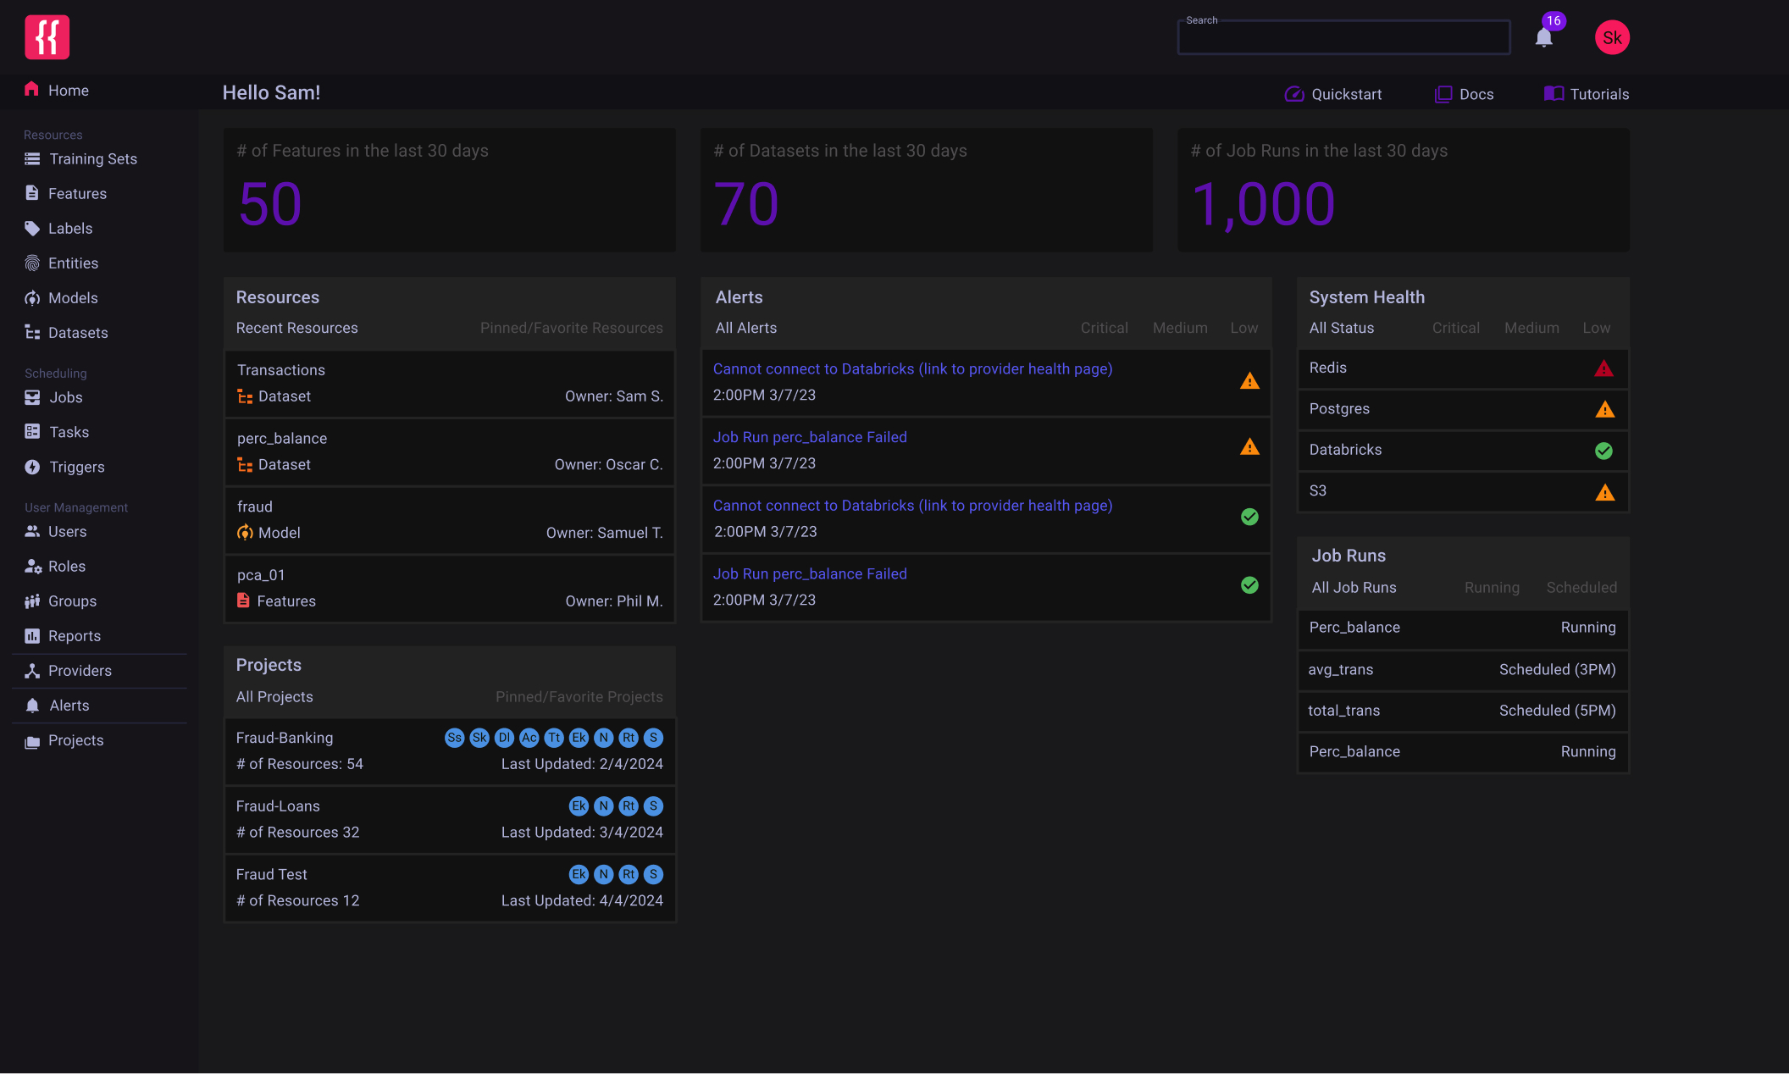Show only Running job runs
1789x1074 pixels.
coord(1491,587)
